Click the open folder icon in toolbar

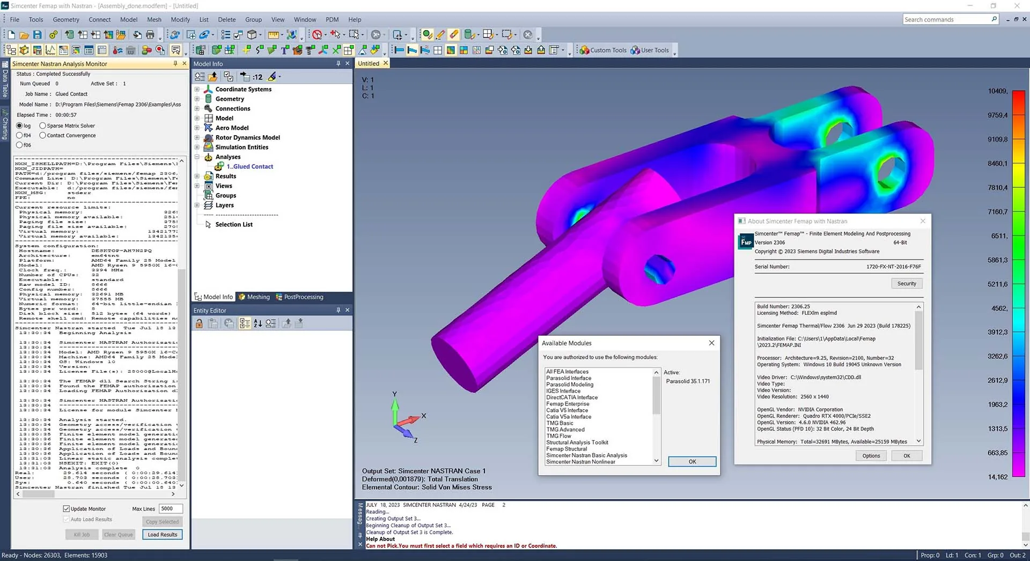click(x=24, y=35)
